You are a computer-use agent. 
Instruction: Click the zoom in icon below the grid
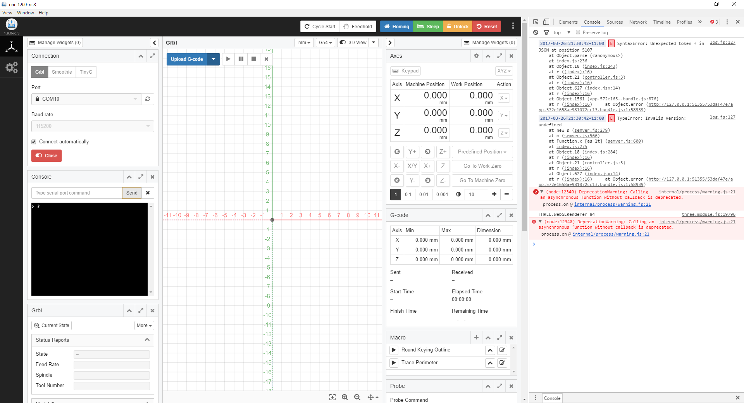coord(344,397)
